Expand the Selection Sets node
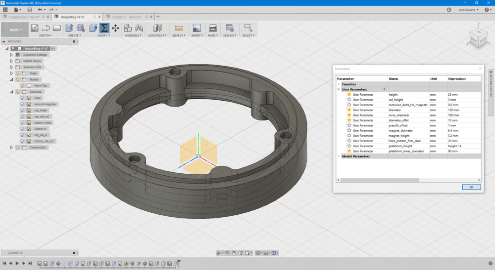Screen dimensions: 495x270 click(11, 67)
